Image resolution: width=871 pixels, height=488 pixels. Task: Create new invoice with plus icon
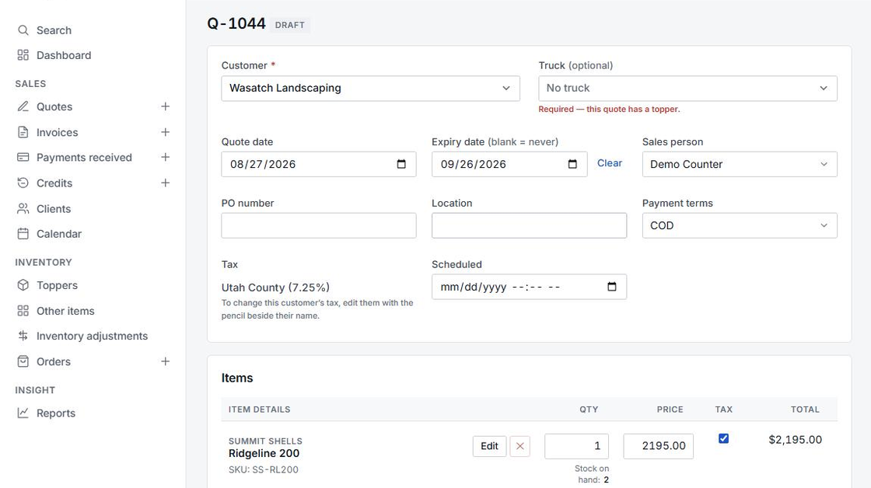(165, 132)
